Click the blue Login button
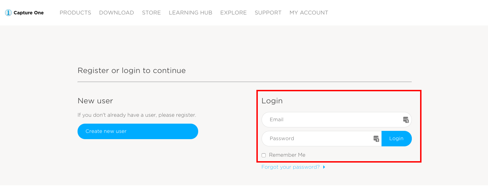 tap(397, 139)
